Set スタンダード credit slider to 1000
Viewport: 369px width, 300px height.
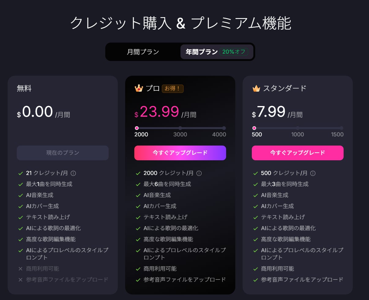coord(298,128)
